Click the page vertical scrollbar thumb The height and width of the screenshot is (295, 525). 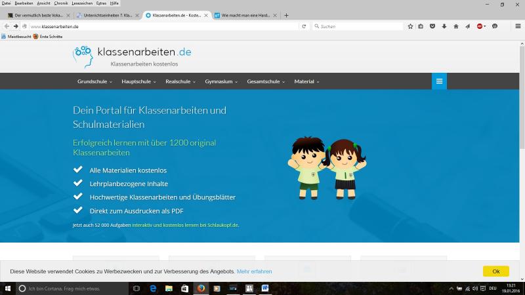522,98
